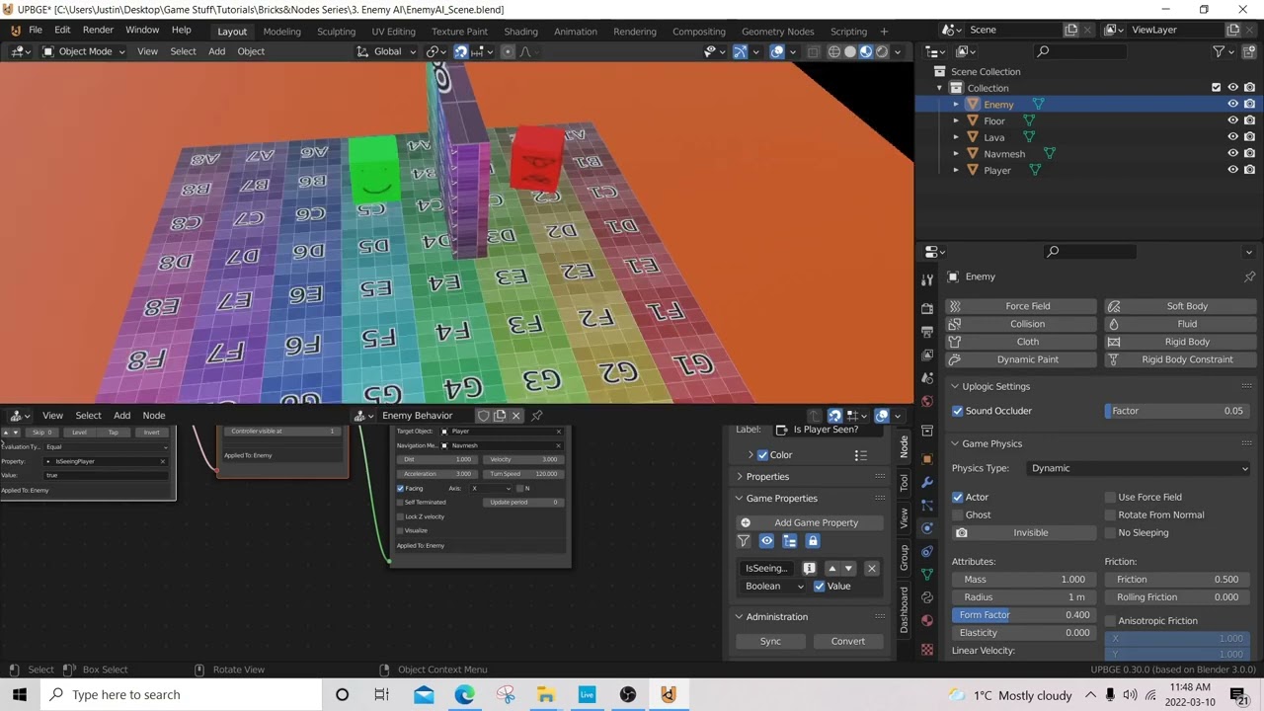The width and height of the screenshot is (1264, 711).
Task: Move IsSeeing property down with arrow
Action: pyautogui.click(x=848, y=568)
